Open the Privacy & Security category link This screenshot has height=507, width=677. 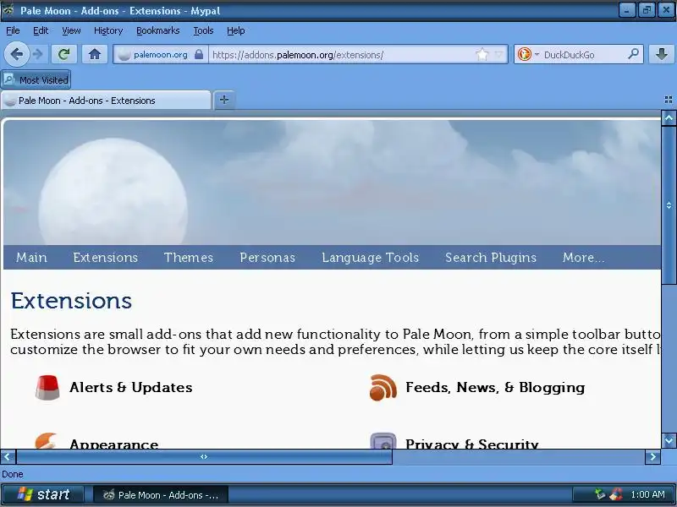click(x=472, y=443)
